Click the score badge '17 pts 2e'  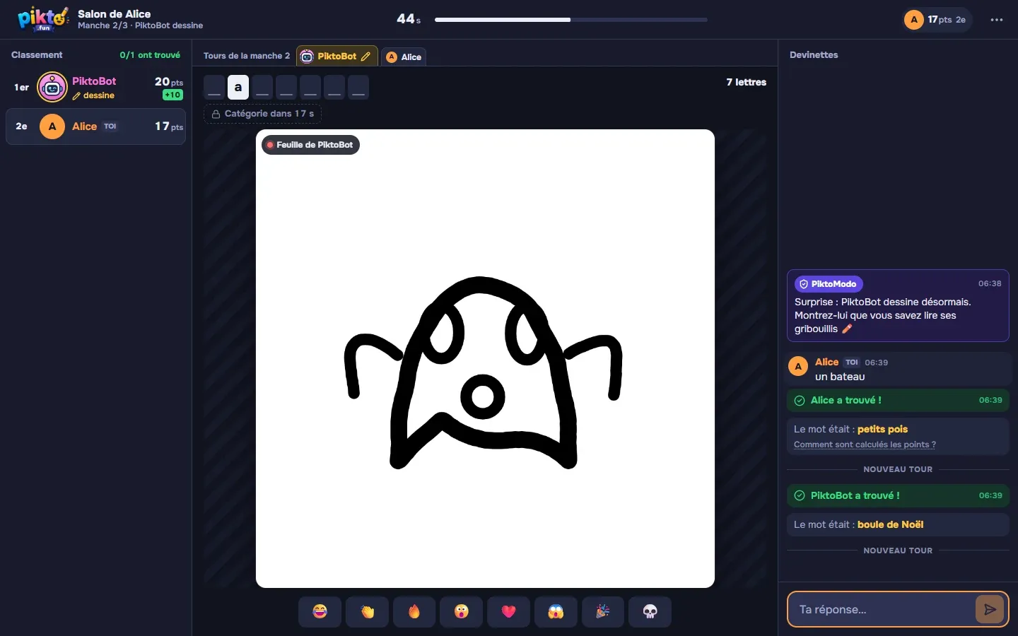(937, 20)
